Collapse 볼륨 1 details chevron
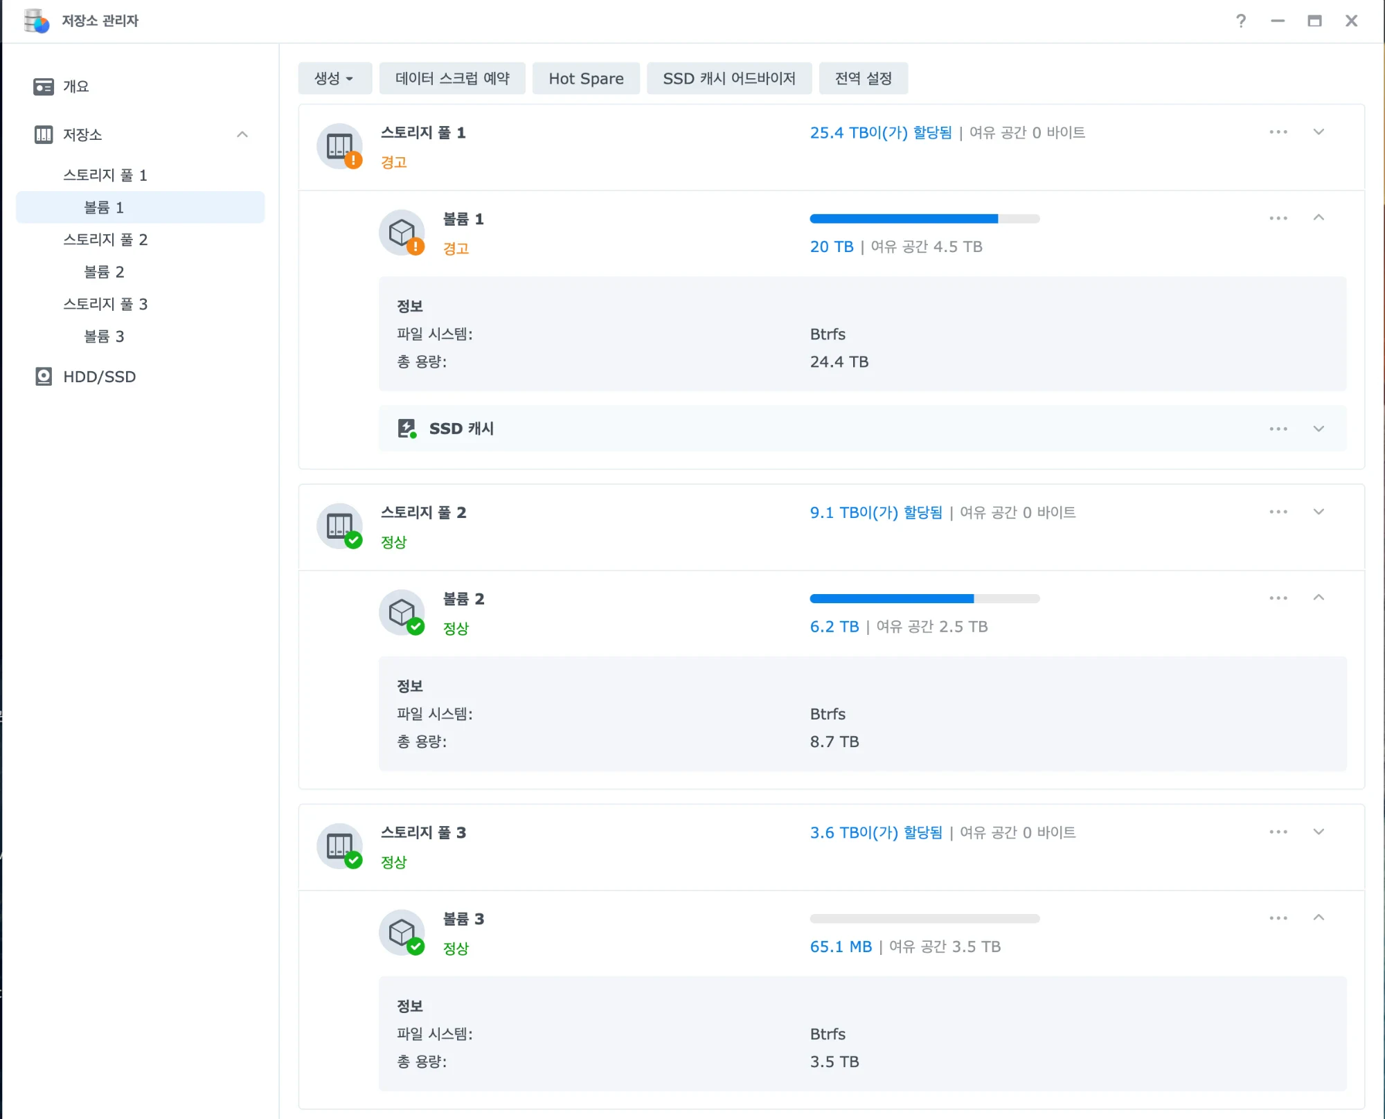Screen dimensions: 1385x1119 (x=1319, y=217)
